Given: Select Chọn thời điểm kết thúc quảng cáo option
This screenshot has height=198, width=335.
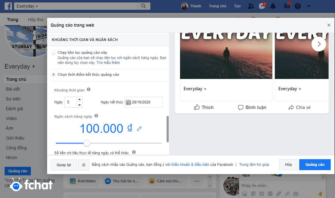Looking at the screenshot, I should (x=53, y=74).
